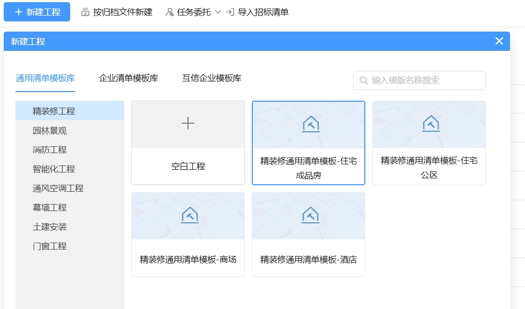This screenshot has width=525, height=309.
Task: Close the 新建工程 dialog
Action: click(499, 41)
